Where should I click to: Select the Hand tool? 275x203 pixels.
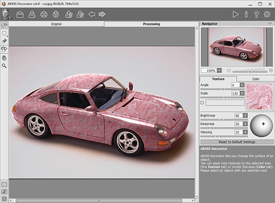(x=4, y=58)
